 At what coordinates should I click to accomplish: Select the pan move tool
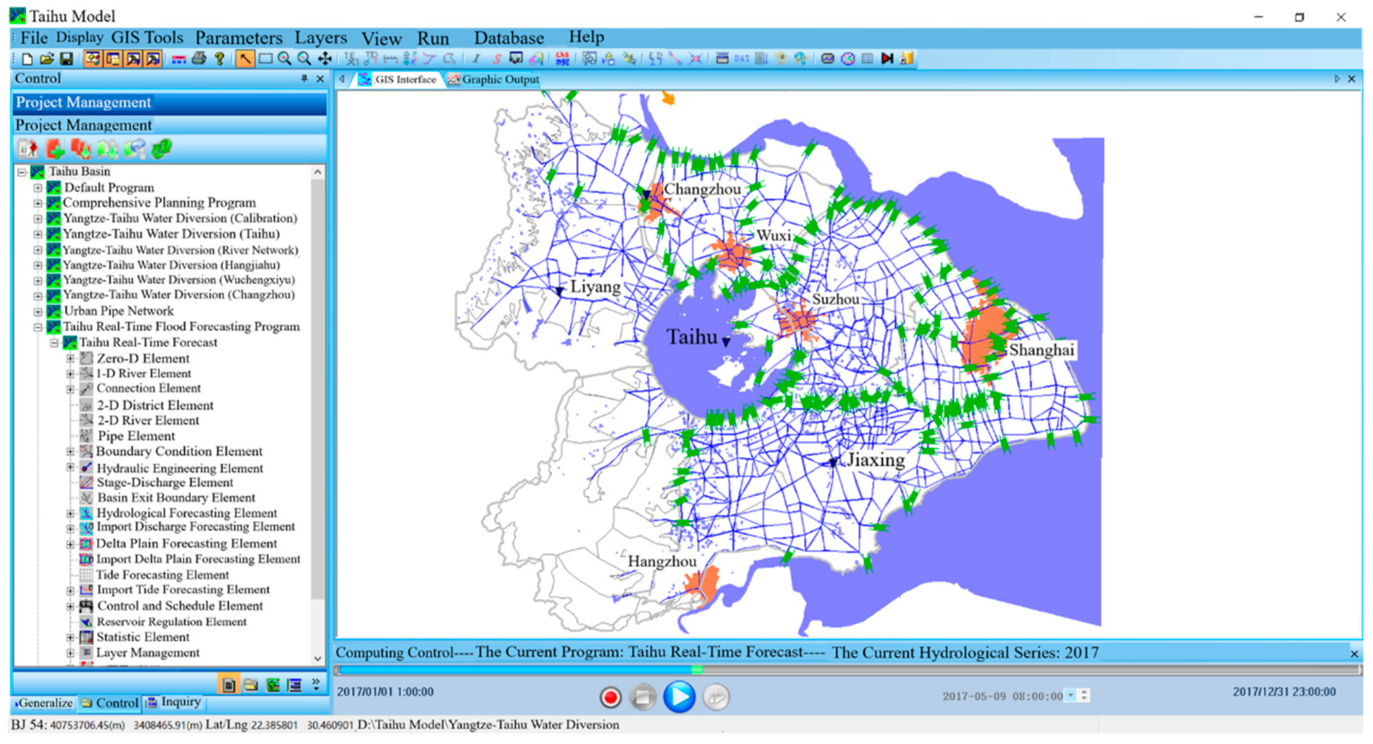click(325, 59)
